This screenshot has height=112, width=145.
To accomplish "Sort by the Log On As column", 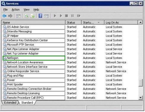I will coord(121,23).
